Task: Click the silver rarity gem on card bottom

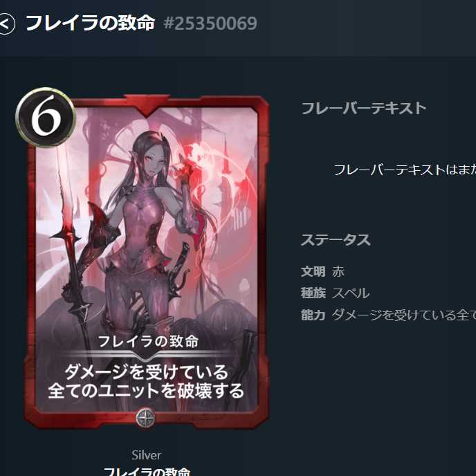Action: coord(145,417)
